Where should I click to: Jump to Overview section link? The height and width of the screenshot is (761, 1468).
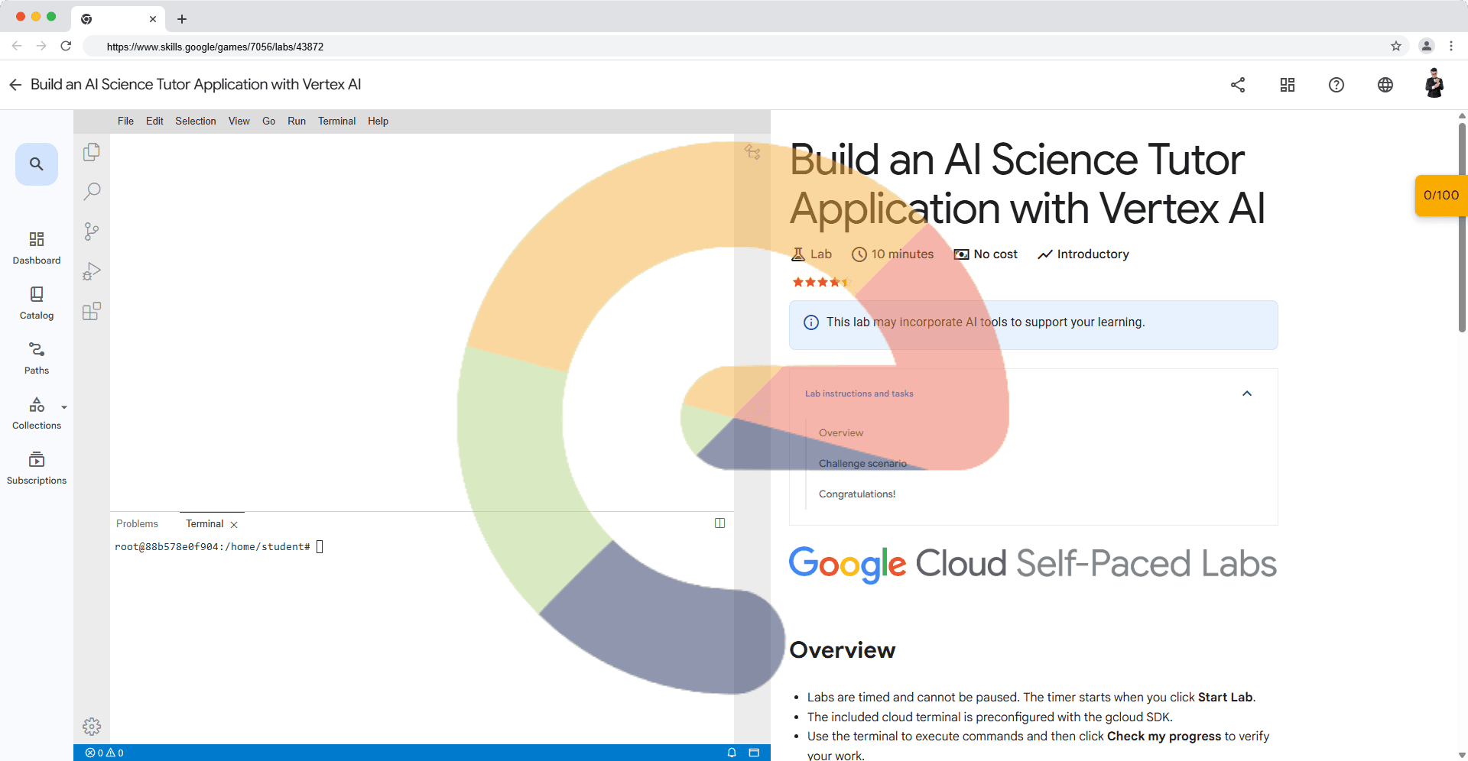pos(841,432)
